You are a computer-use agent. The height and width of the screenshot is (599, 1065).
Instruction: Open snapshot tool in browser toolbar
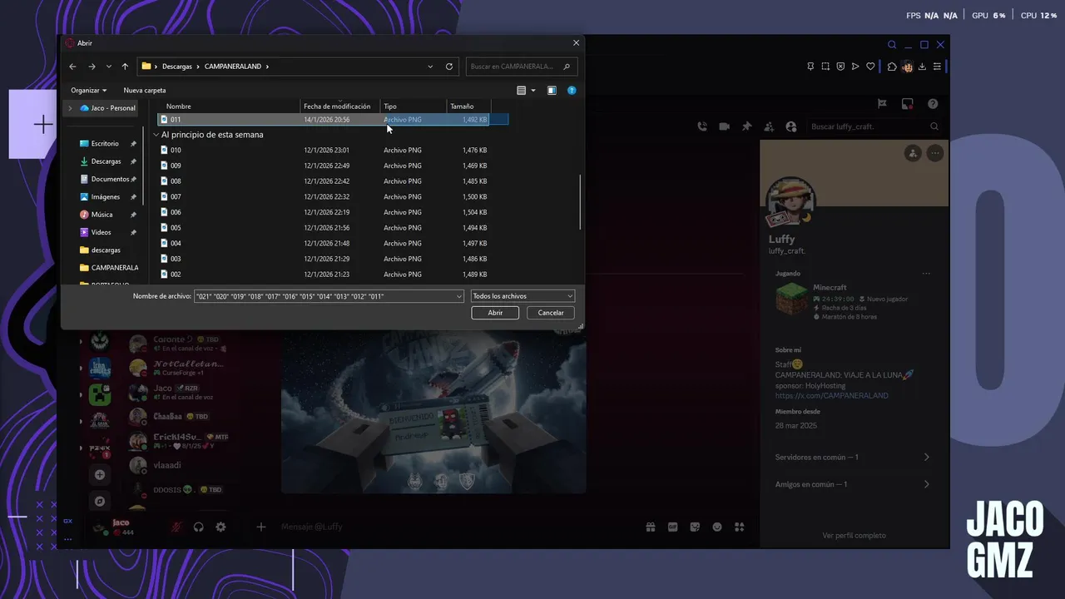coord(825,67)
